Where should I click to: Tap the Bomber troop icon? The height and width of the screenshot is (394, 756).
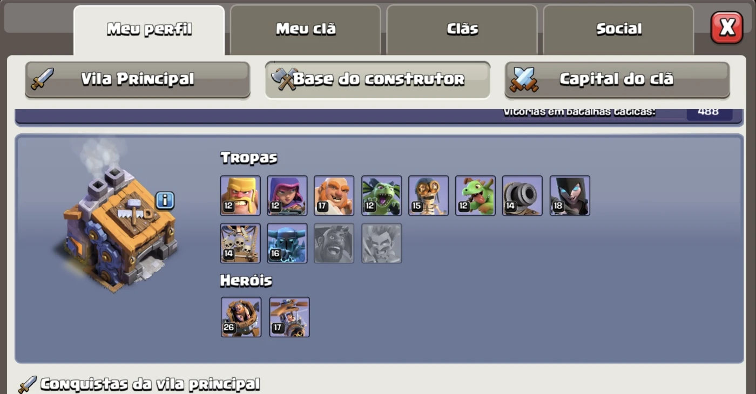pos(429,195)
